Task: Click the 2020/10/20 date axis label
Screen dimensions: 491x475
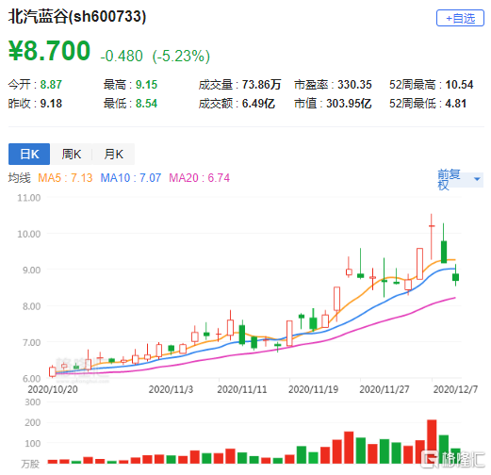Action: (x=53, y=389)
